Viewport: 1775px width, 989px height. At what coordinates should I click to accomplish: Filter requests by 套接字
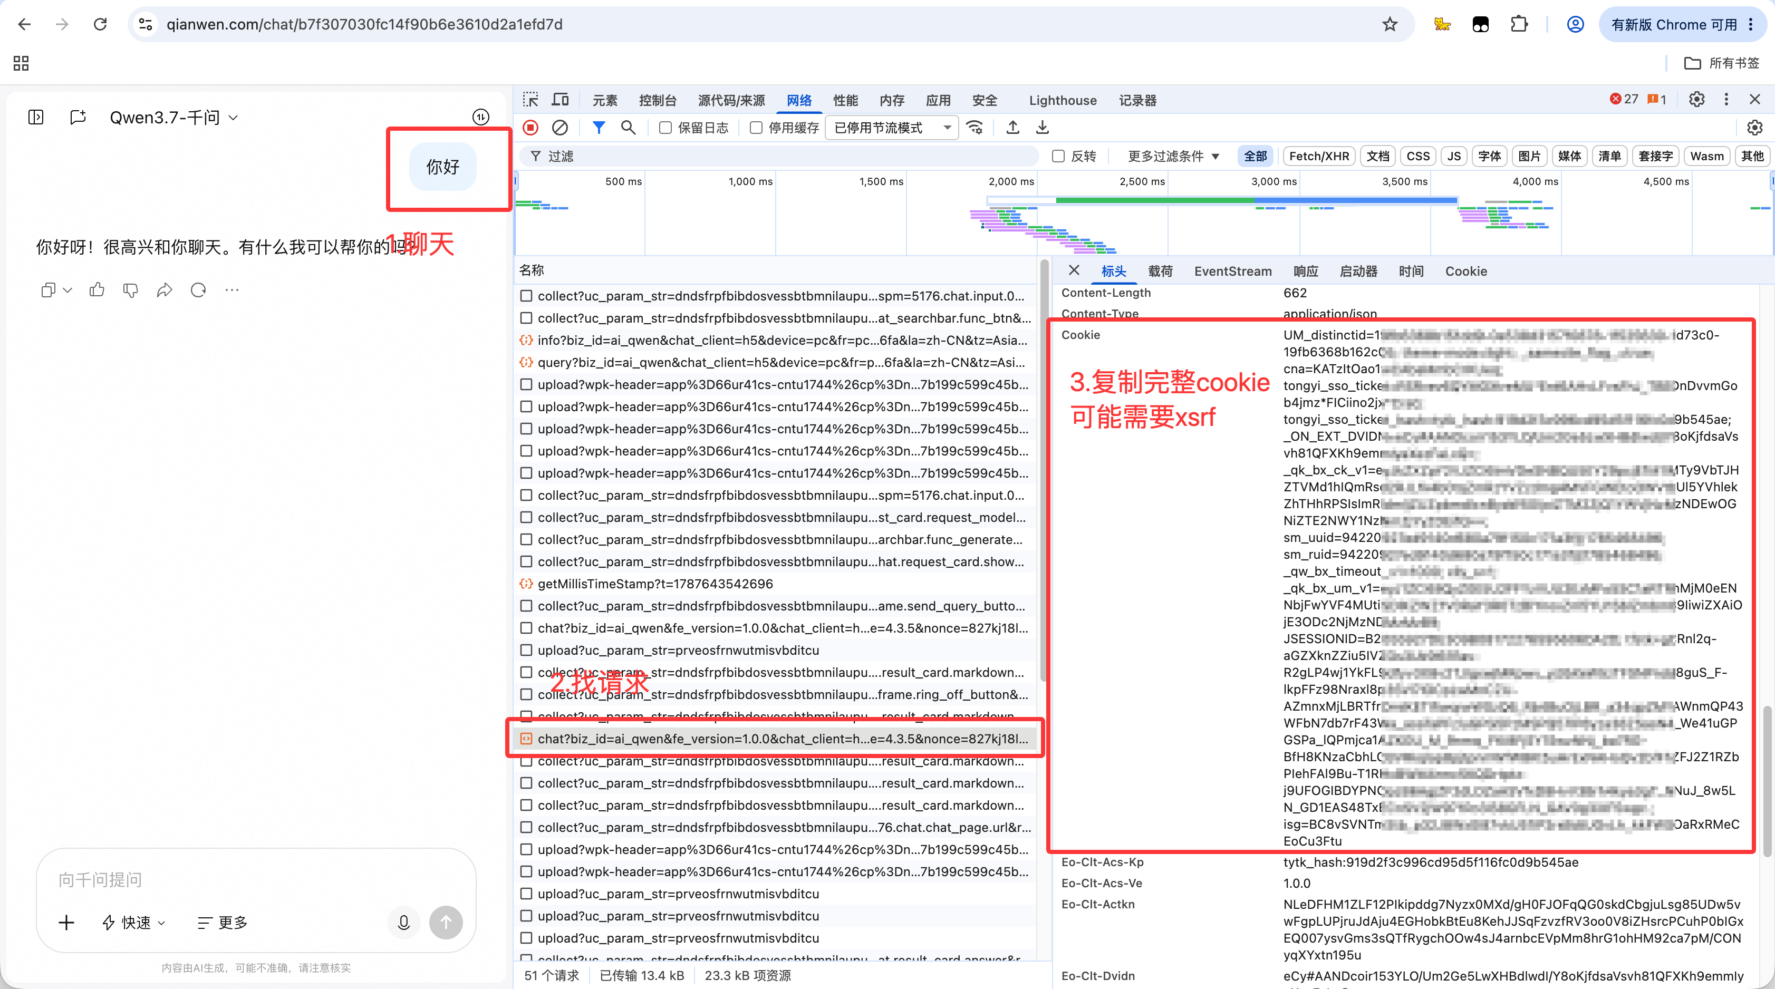[x=1655, y=157]
